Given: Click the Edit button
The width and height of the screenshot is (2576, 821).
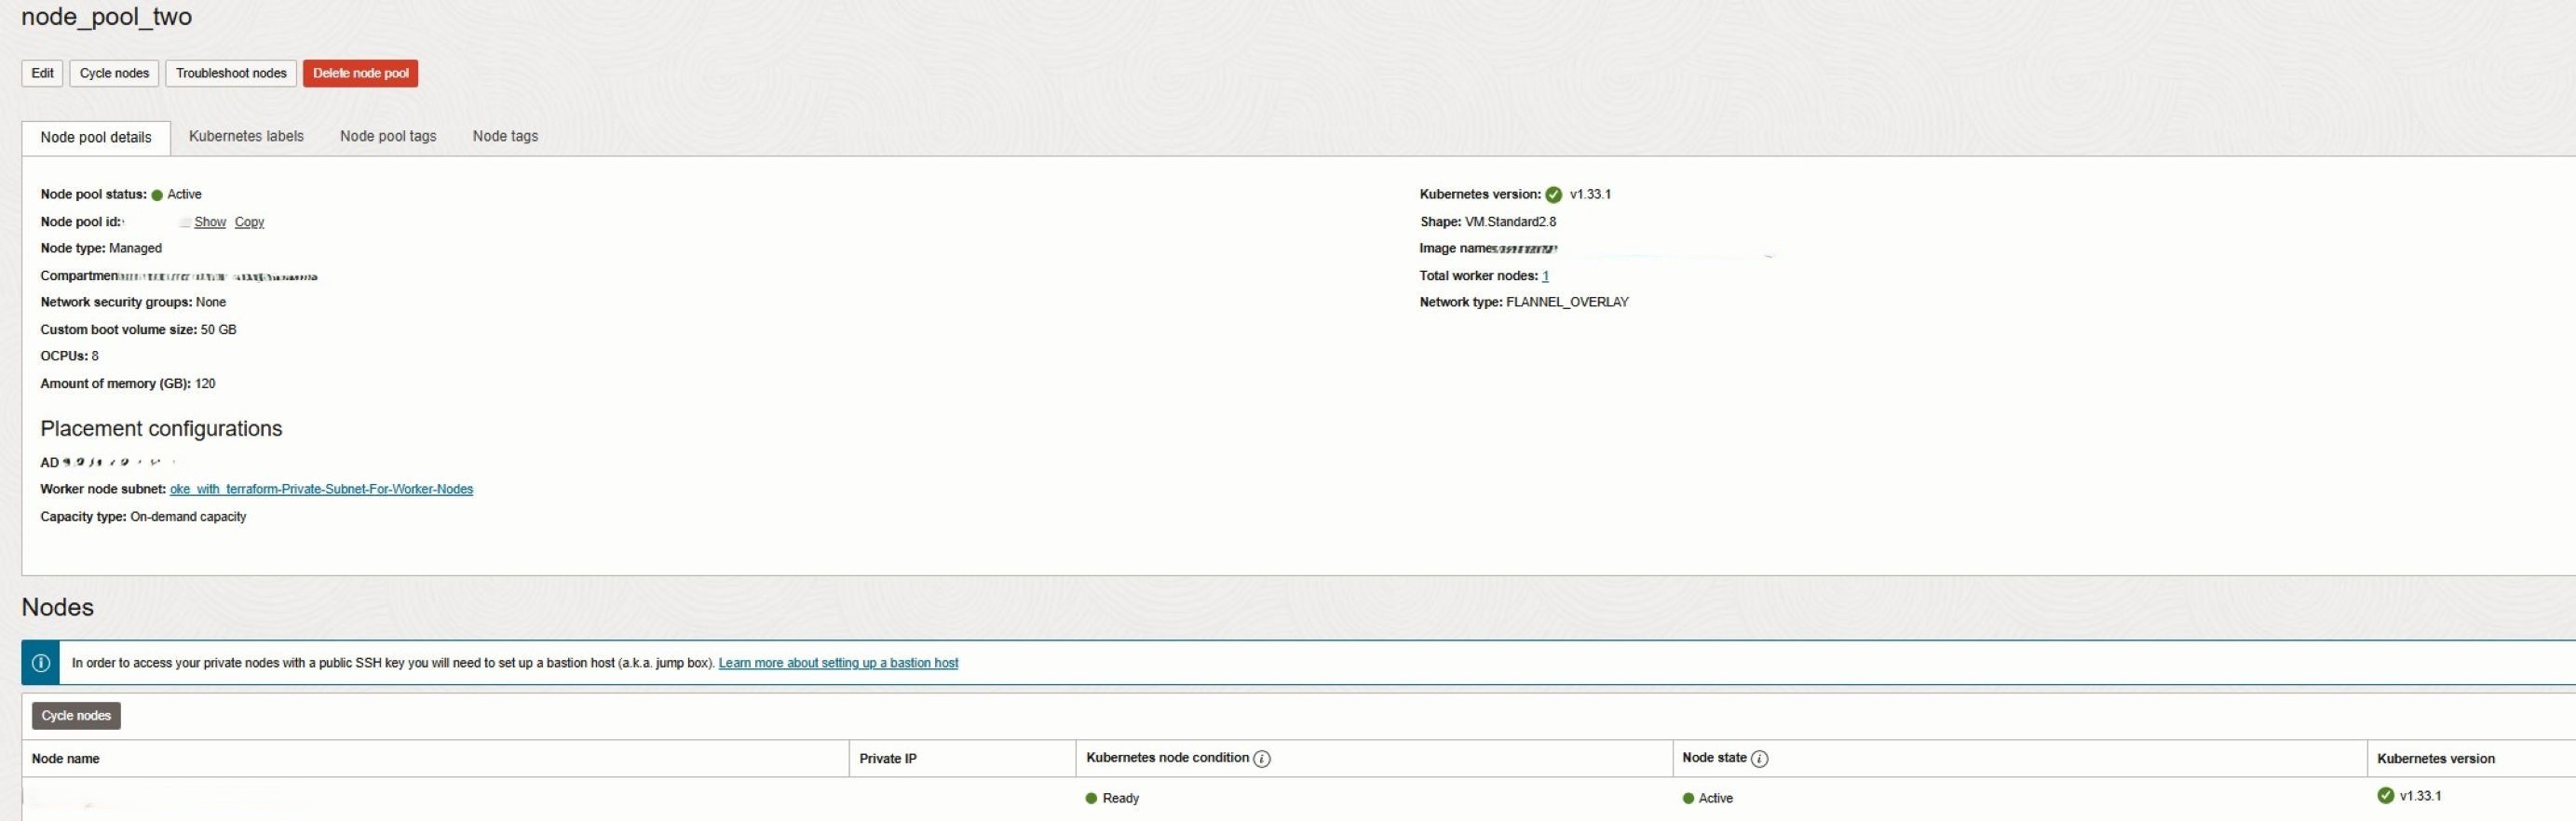Looking at the screenshot, I should coord(42,73).
